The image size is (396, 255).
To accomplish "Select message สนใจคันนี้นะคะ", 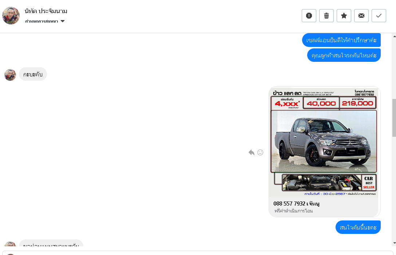I will coord(358,227).
